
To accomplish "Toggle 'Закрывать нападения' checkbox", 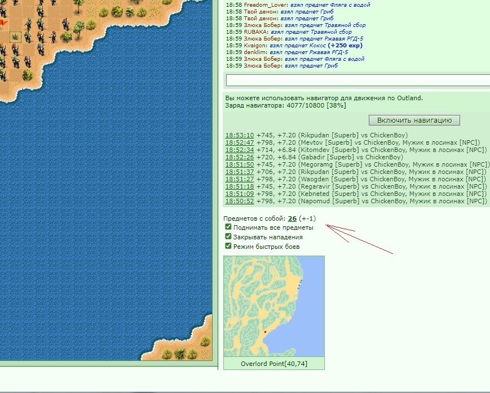I will (x=228, y=236).
